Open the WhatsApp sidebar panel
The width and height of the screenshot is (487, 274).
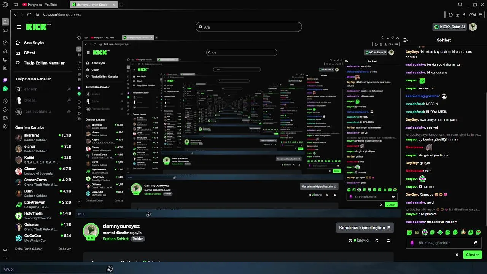coord(5,89)
